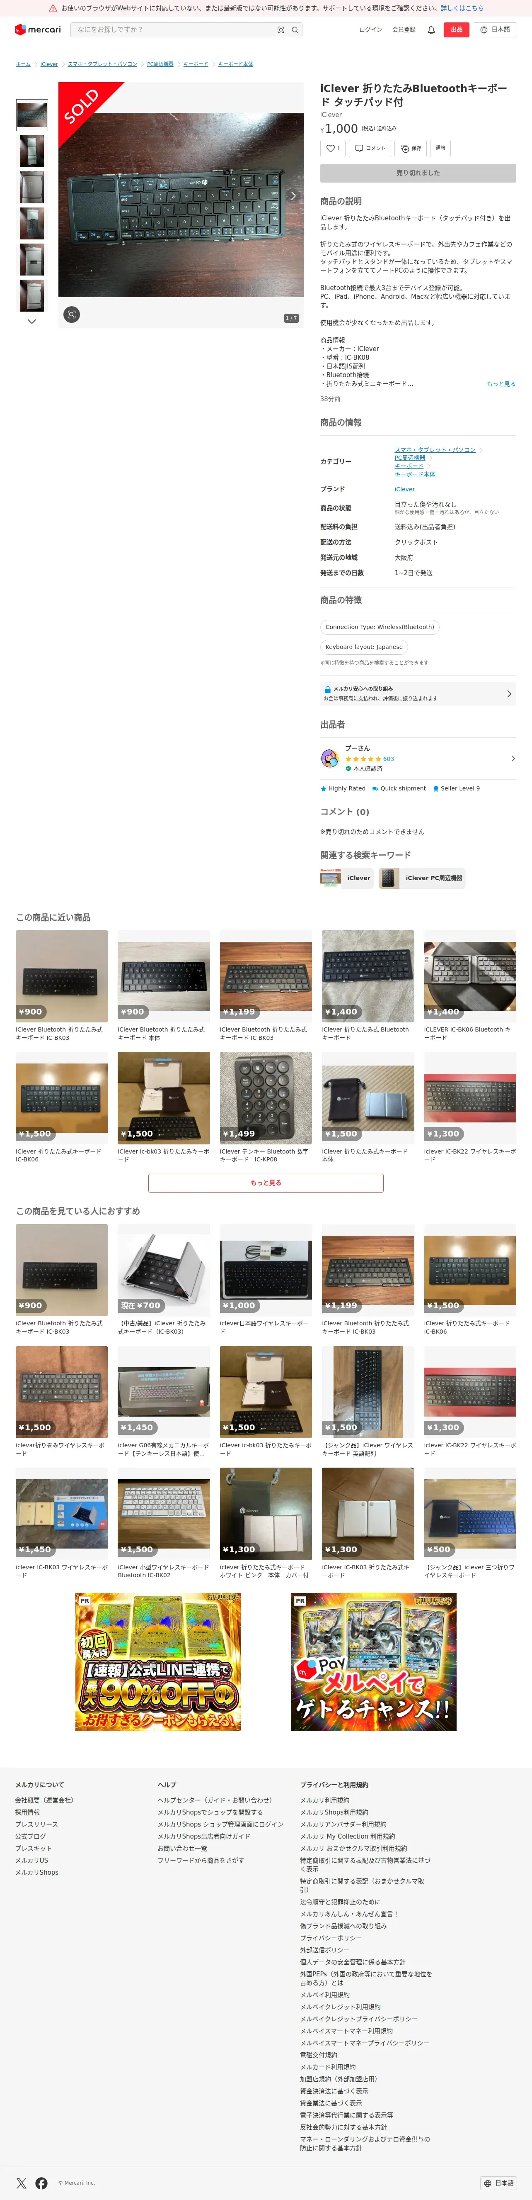Open image search camera icon in search bar
This screenshot has height=2200, width=532.
(281, 30)
